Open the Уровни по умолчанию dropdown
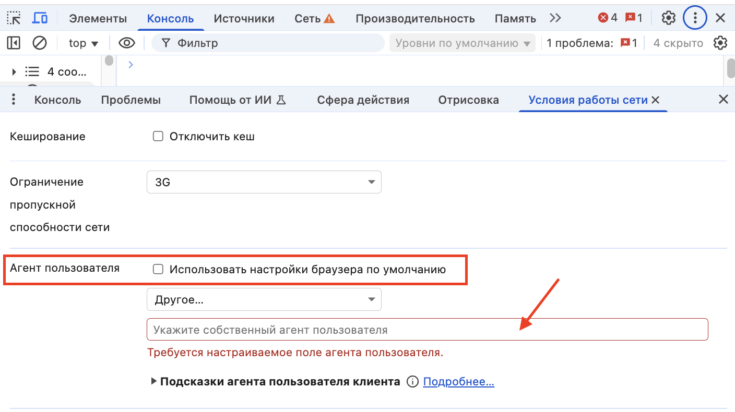This screenshot has width=735, height=412. [461, 43]
